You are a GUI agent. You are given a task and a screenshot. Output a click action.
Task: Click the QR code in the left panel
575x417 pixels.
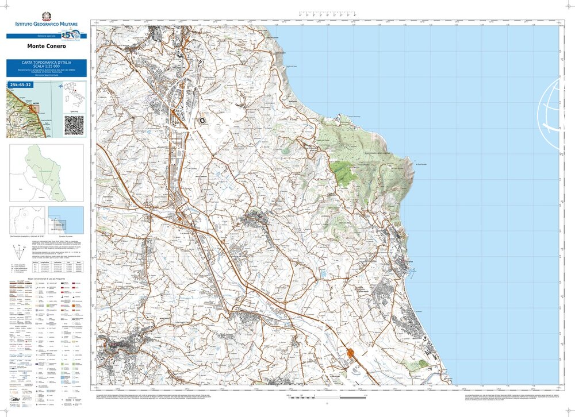tap(74, 125)
